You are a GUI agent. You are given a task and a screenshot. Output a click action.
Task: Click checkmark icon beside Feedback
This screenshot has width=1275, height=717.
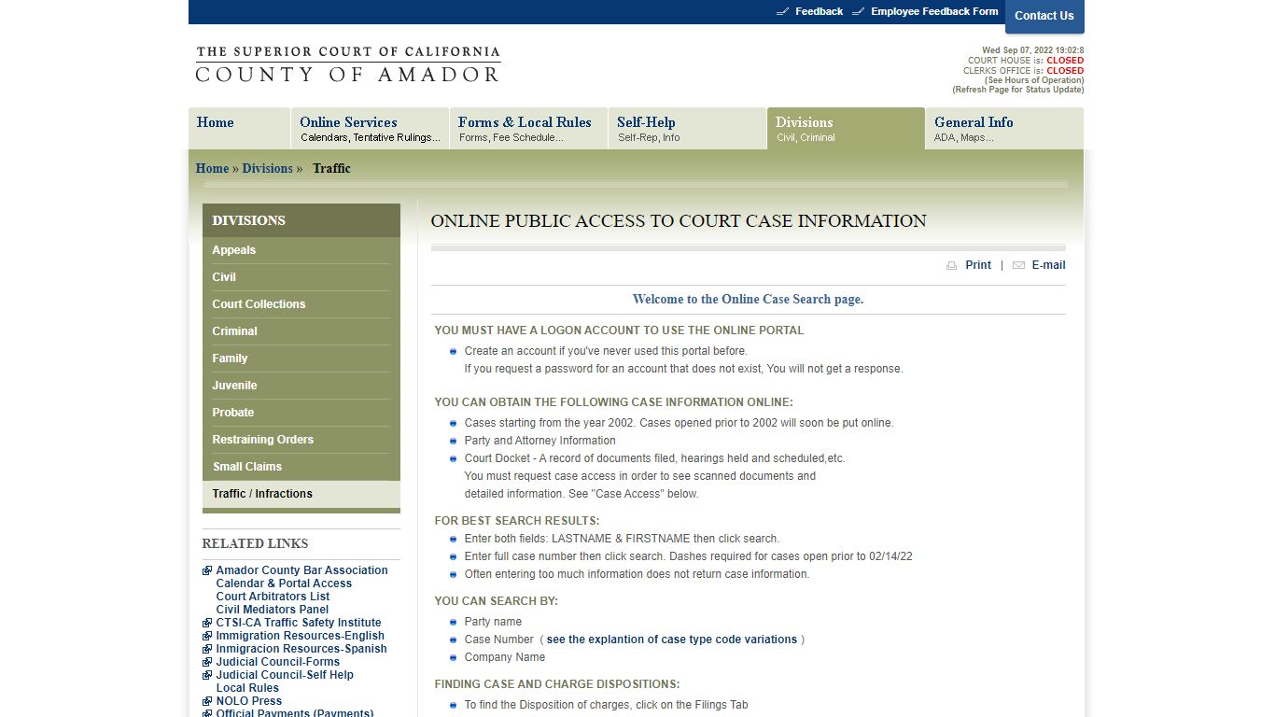tap(783, 11)
